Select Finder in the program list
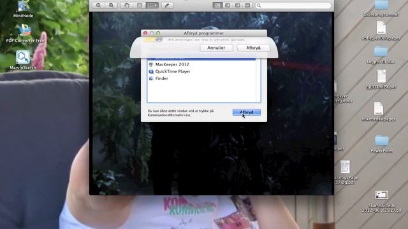Screen dimensions: 408x229 [x=201, y=78]
